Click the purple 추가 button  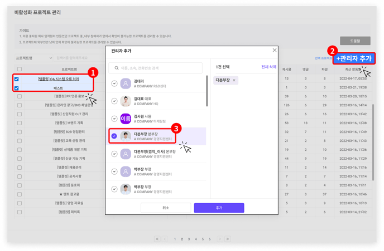219,208
